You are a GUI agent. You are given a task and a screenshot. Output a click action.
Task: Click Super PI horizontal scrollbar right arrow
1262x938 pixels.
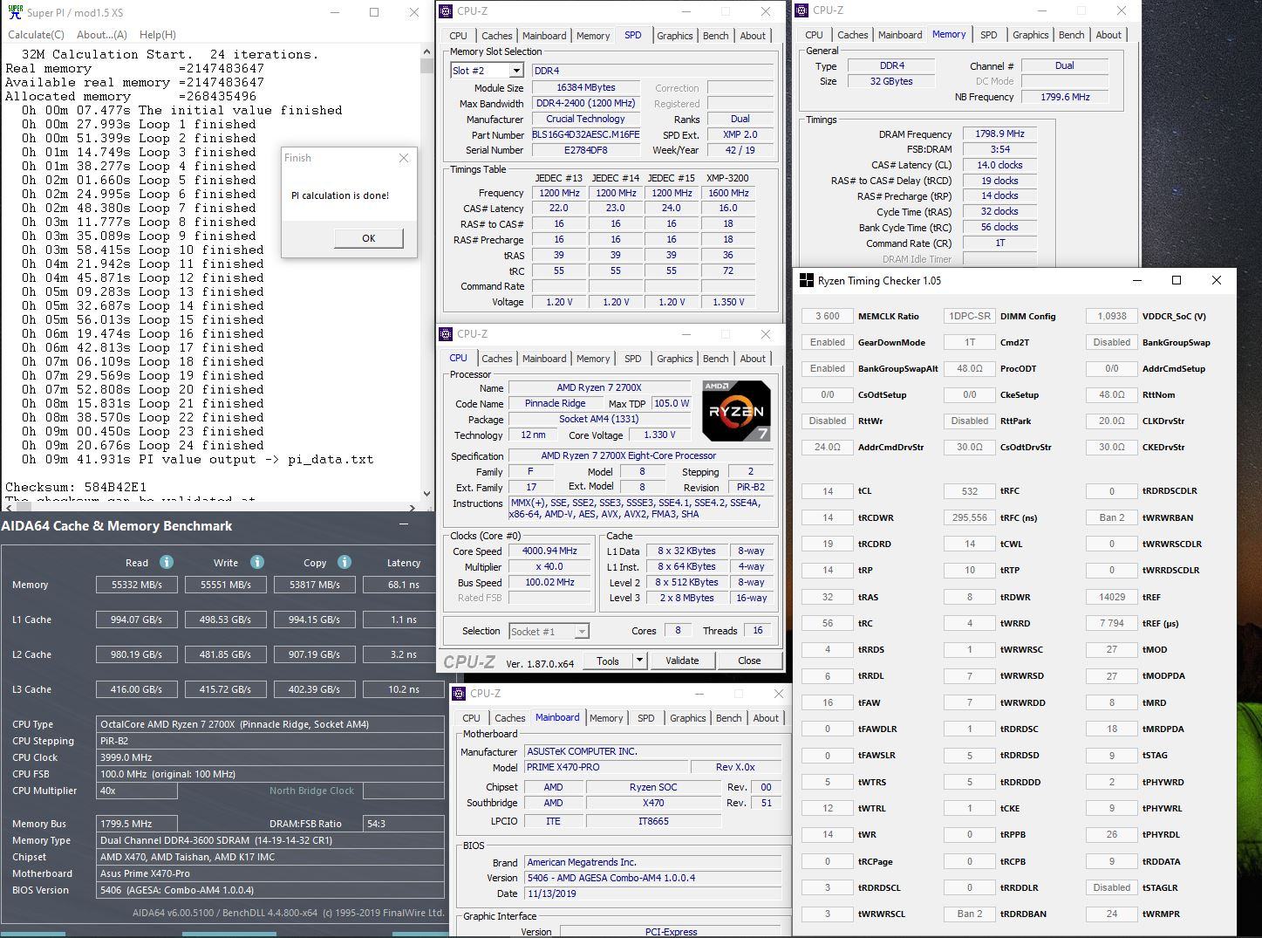point(412,507)
